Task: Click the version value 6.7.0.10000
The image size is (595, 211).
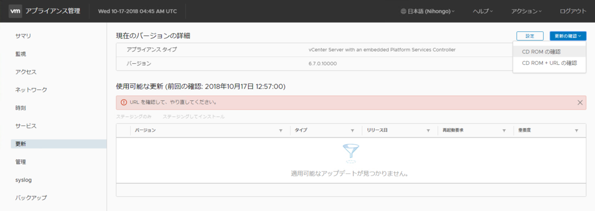Action: pos(322,63)
